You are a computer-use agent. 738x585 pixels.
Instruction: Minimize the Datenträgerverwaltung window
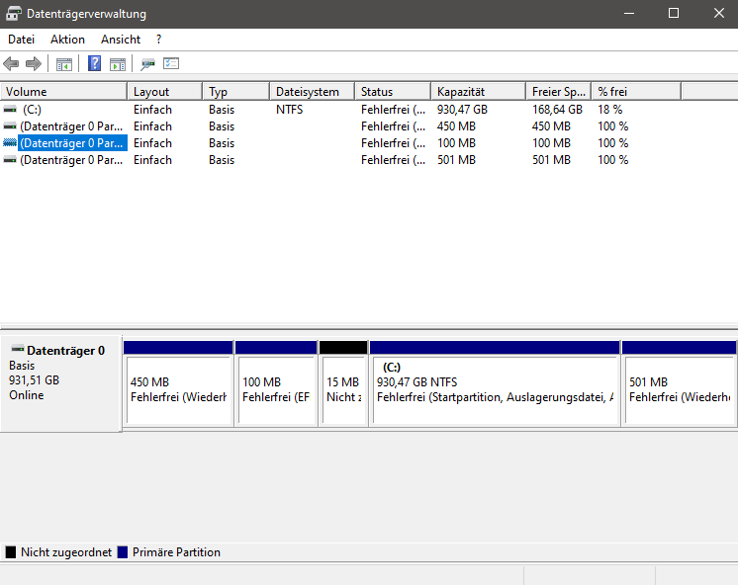[x=629, y=13]
